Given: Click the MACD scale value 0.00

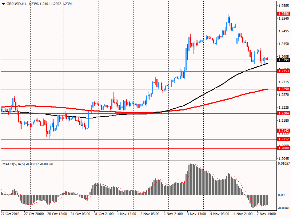Looking at the screenshot, I should [281, 195].
